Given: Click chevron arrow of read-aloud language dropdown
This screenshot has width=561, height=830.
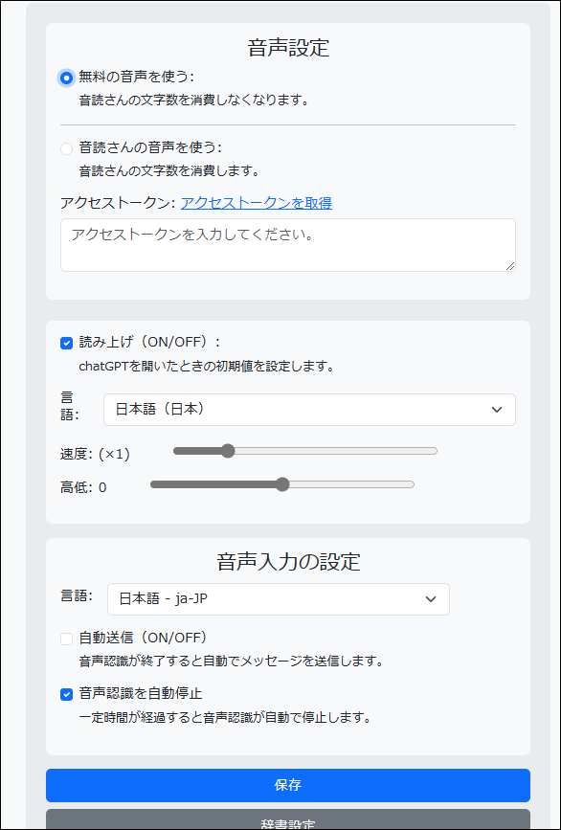Looking at the screenshot, I should (497, 410).
